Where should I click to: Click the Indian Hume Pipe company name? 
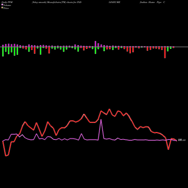152,2
